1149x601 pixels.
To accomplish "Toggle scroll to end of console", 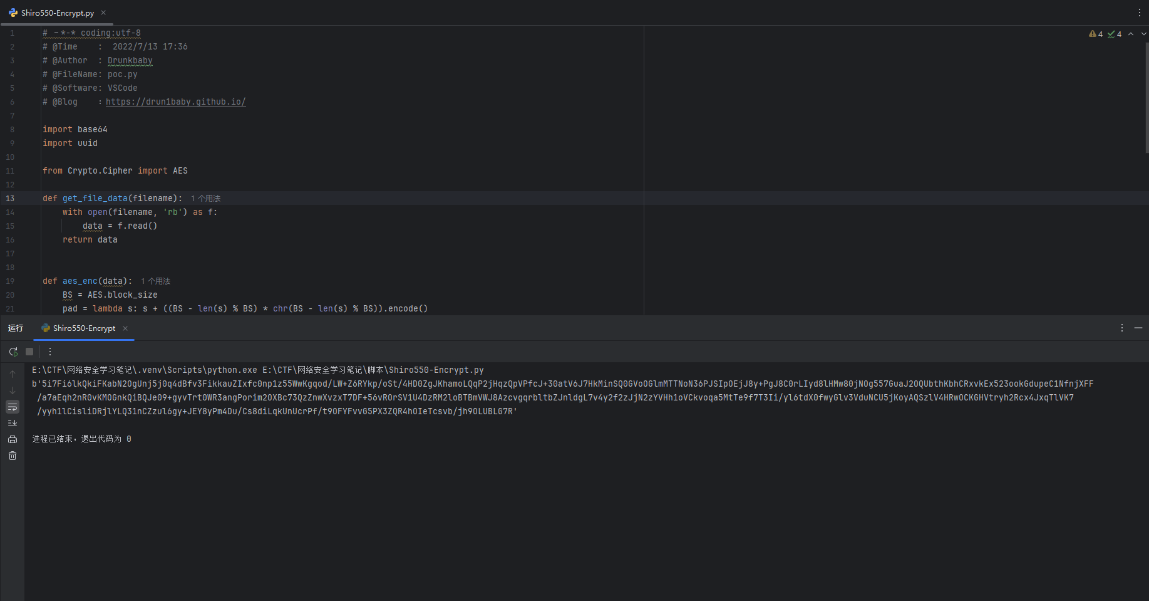I will pyautogui.click(x=13, y=423).
